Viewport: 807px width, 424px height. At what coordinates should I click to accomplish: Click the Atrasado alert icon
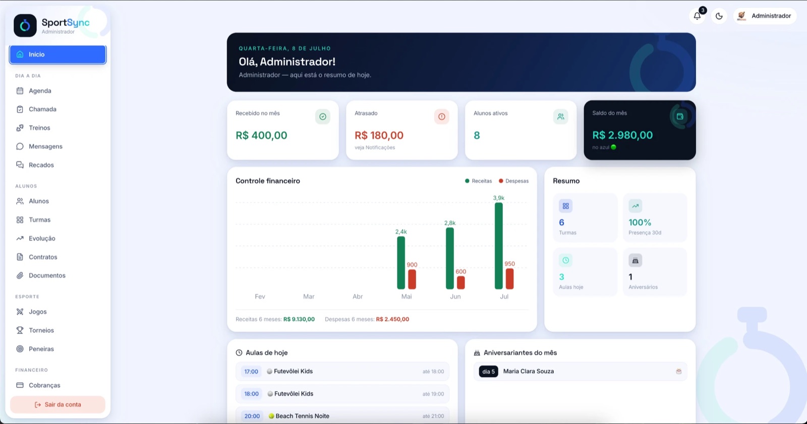(x=442, y=116)
